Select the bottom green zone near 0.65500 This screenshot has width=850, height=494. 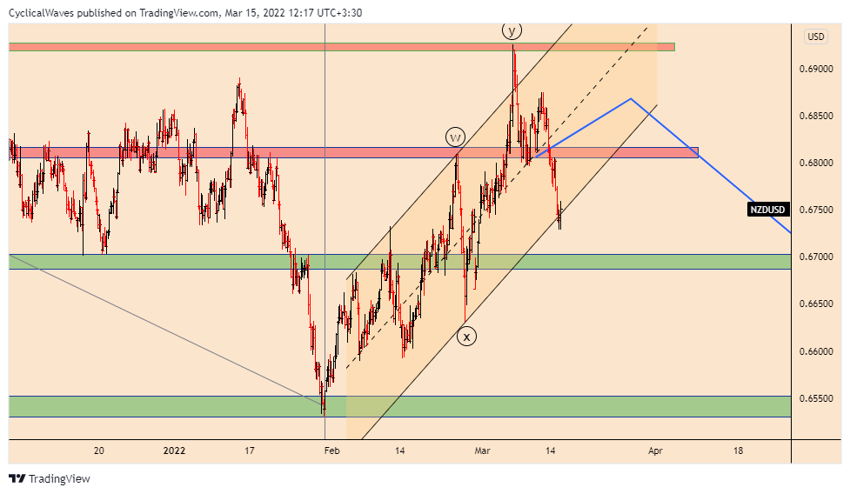pos(174,406)
